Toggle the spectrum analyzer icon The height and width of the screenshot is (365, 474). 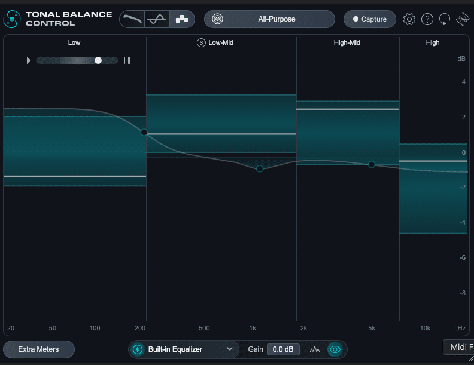pos(315,349)
